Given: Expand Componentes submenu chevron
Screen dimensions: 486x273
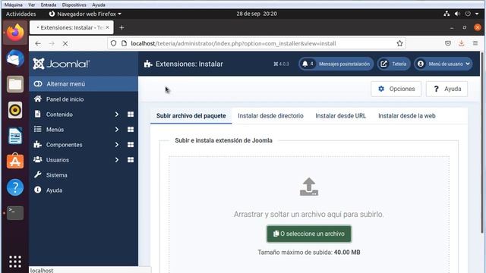Looking at the screenshot, I should [116, 145].
